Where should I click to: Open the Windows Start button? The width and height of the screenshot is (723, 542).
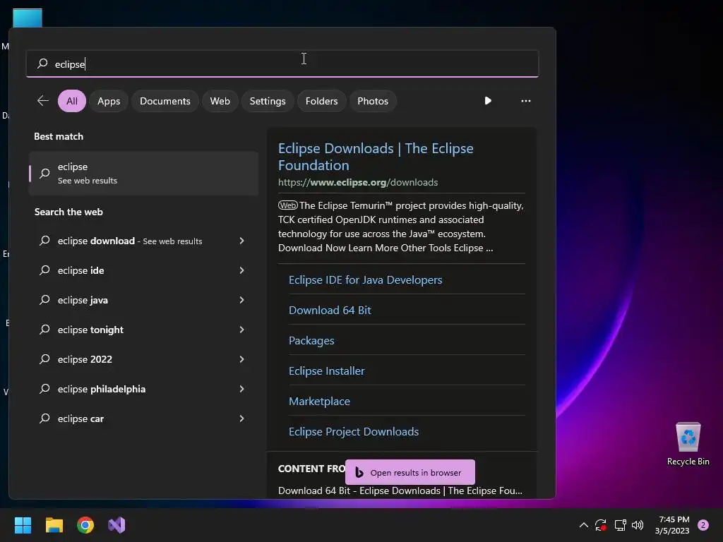coord(23,525)
